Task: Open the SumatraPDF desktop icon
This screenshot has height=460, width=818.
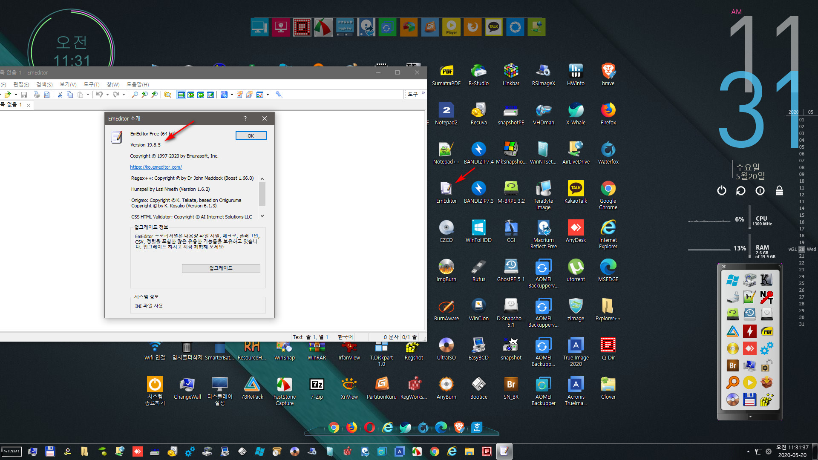Action: (446, 75)
